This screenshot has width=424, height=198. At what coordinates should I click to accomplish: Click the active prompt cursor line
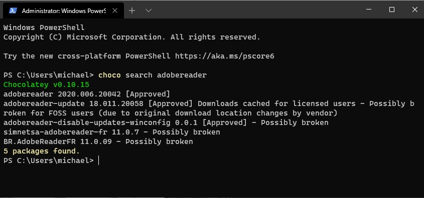(x=51, y=160)
